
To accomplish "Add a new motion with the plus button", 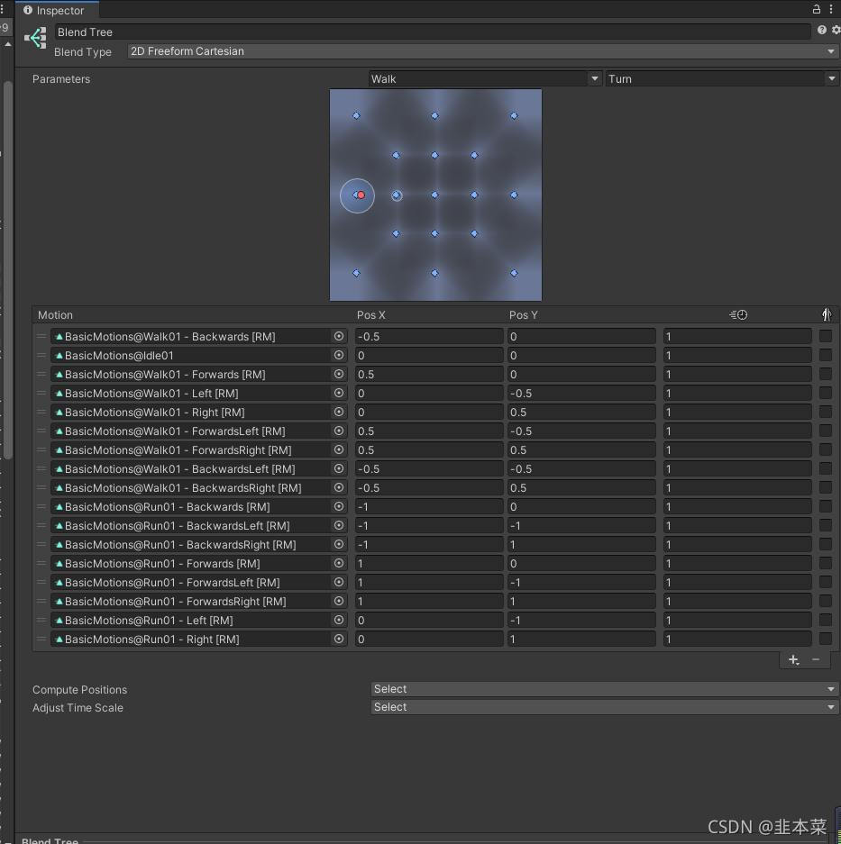I will click(x=792, y=660).
